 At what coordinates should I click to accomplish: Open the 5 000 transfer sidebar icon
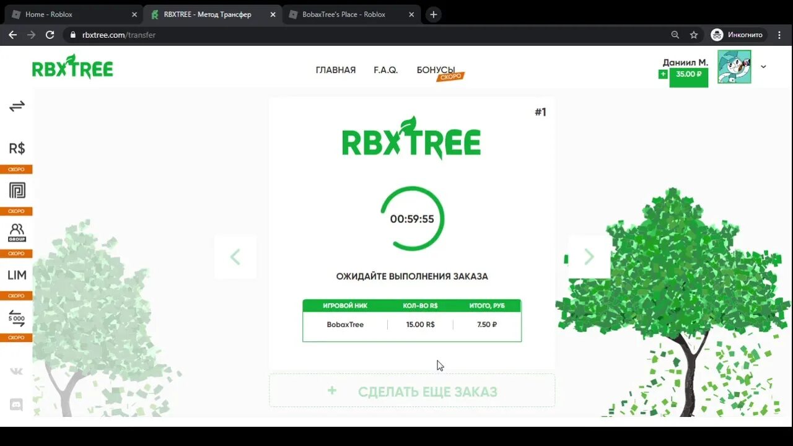point(17,318)
